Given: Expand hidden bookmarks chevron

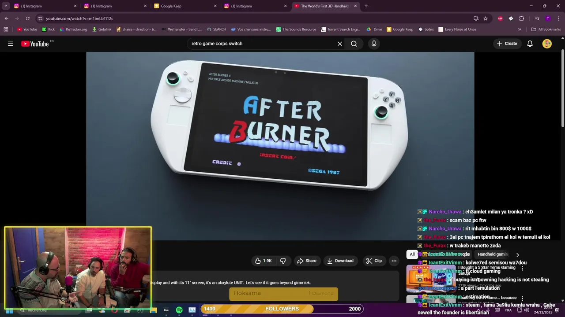Looking at the screenshot, I should (520, 29).
